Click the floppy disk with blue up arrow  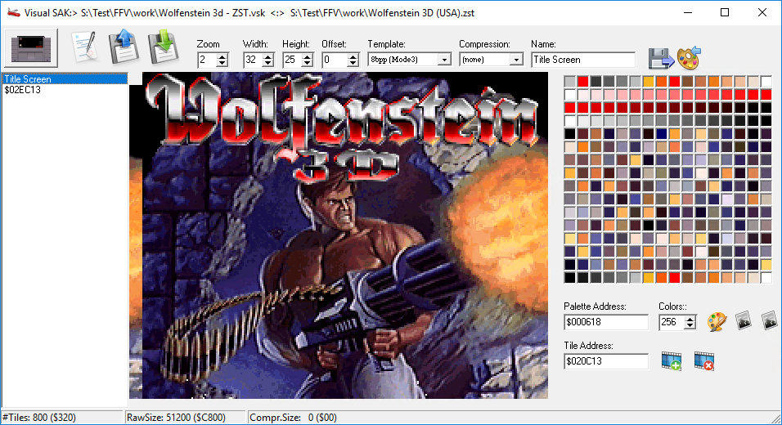124,47
